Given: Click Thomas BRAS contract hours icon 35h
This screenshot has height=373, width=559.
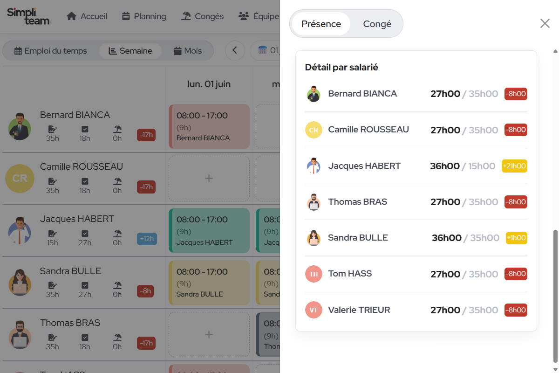Looking at the screenshot, I should point(53,337).
